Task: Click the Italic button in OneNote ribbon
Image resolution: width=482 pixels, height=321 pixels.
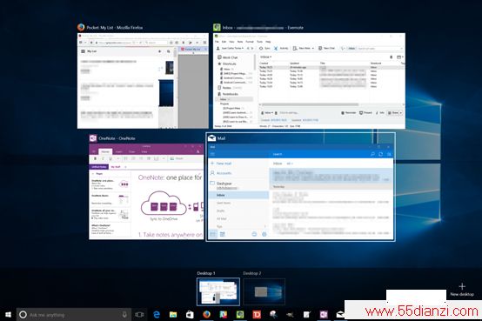Action: point(103,158)
